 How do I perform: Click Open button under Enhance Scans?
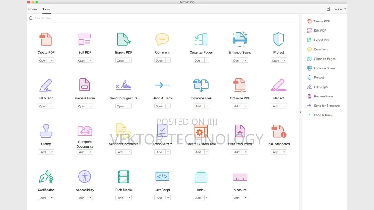[237, 60]
